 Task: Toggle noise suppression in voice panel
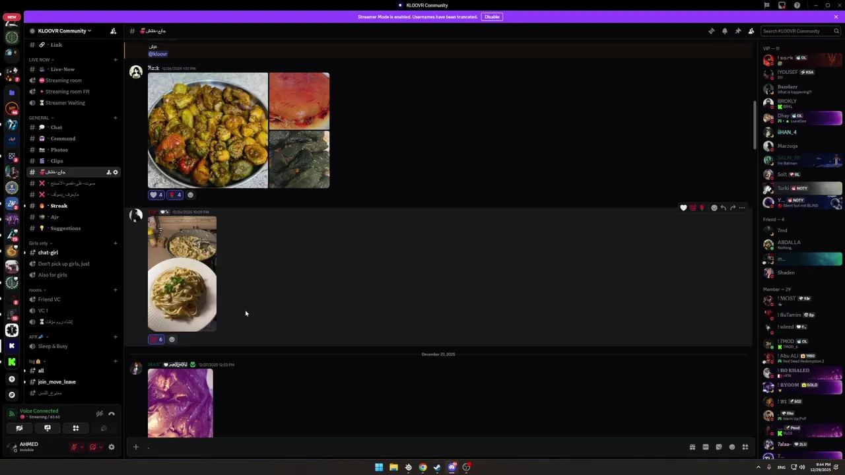pos(99,414)
